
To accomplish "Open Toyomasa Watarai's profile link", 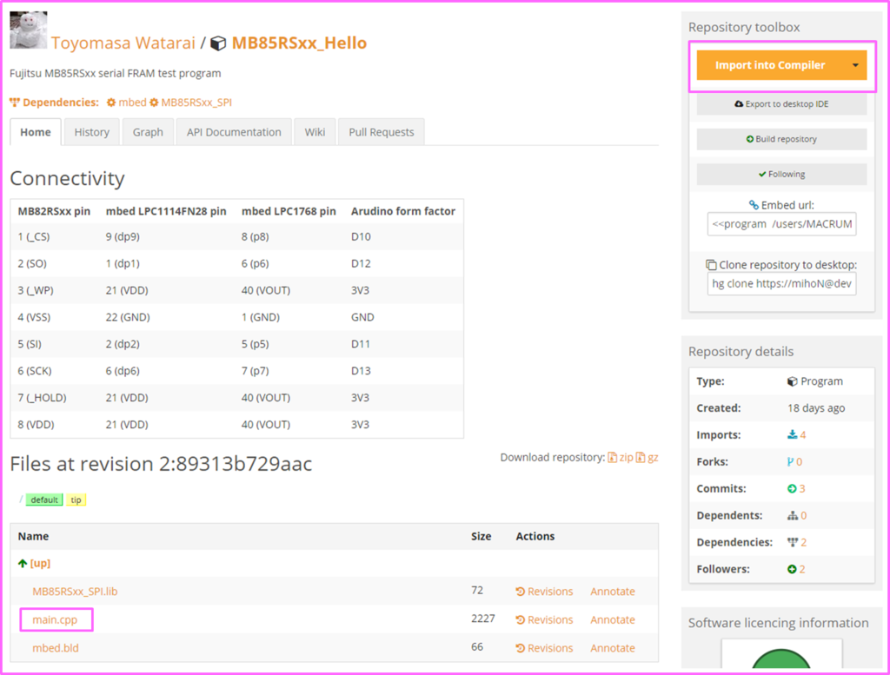I will click(x=123, y=43).
